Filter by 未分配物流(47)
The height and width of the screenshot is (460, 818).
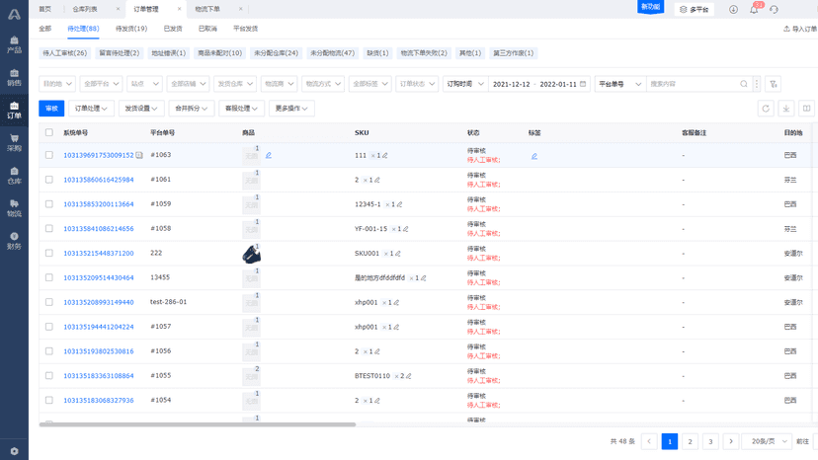(x=332, y=53)
